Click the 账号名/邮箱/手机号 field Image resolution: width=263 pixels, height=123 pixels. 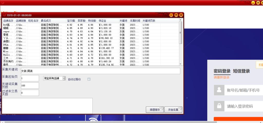[243, 90]
